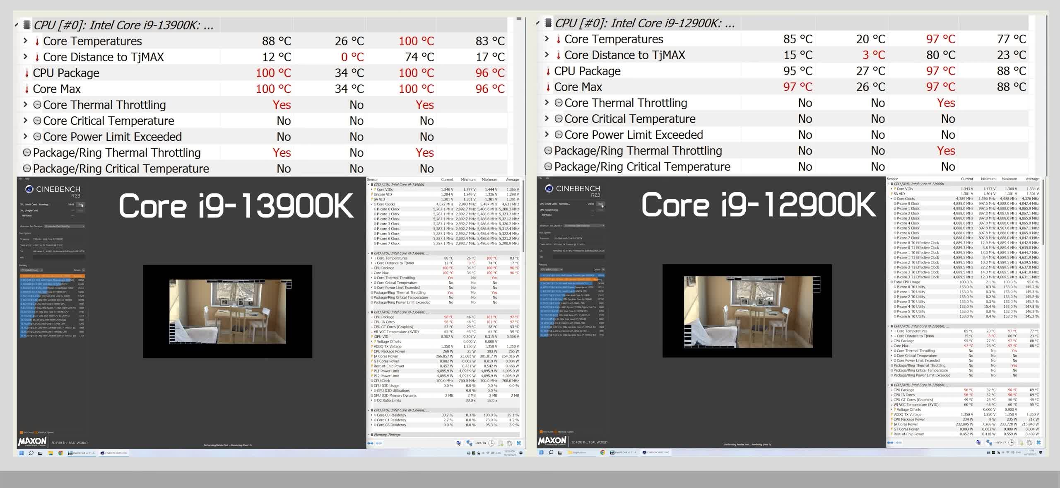Open Minimum Test Duration dropdown in 12900K Cinebench
Image resolution: width=1060 pixels, height=488 pixels.
[x=584, y=226]
